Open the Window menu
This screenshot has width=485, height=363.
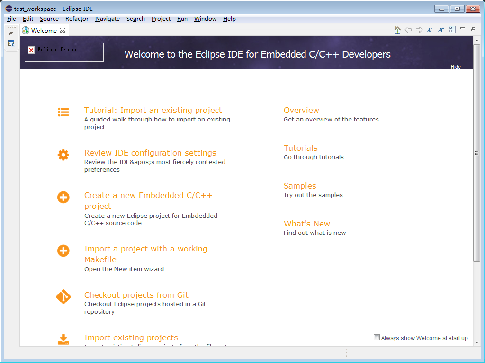pos(205,19)
